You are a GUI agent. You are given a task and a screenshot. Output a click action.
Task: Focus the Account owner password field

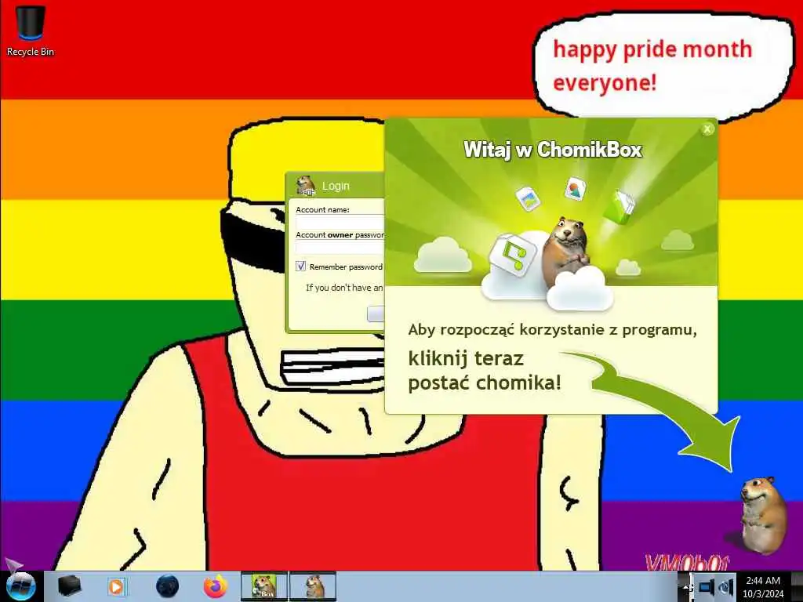(340, 247)
